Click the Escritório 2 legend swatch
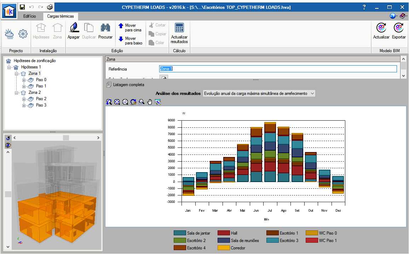 pyautogui.click(x=180, y=241)
